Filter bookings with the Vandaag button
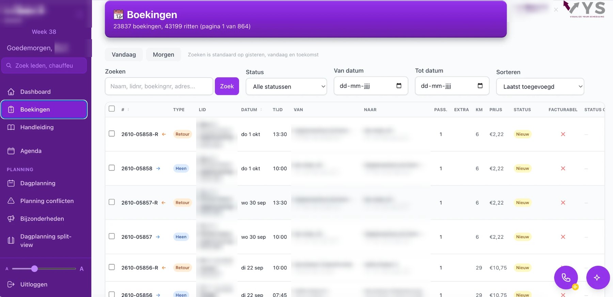The image size is (613, 297). click(124, 54)
